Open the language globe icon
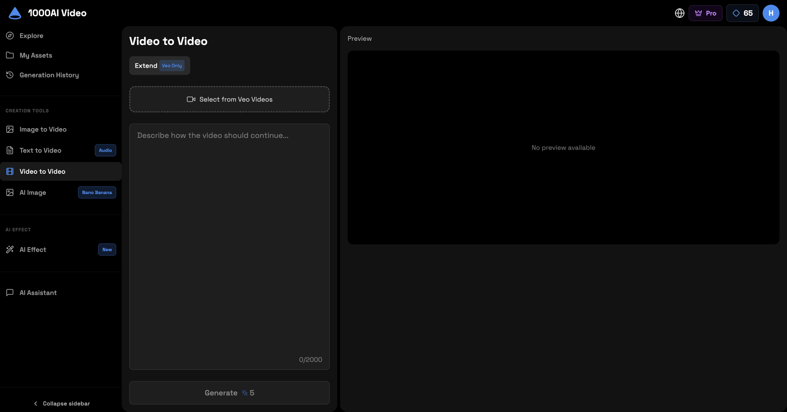The height and width of the screenshot is (412, 787). pyautogui.click(x=680, y=13)
